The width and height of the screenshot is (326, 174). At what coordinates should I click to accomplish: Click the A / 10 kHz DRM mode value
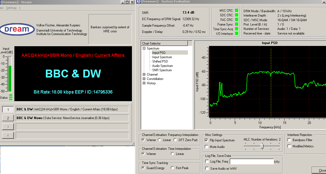point(284,11)
